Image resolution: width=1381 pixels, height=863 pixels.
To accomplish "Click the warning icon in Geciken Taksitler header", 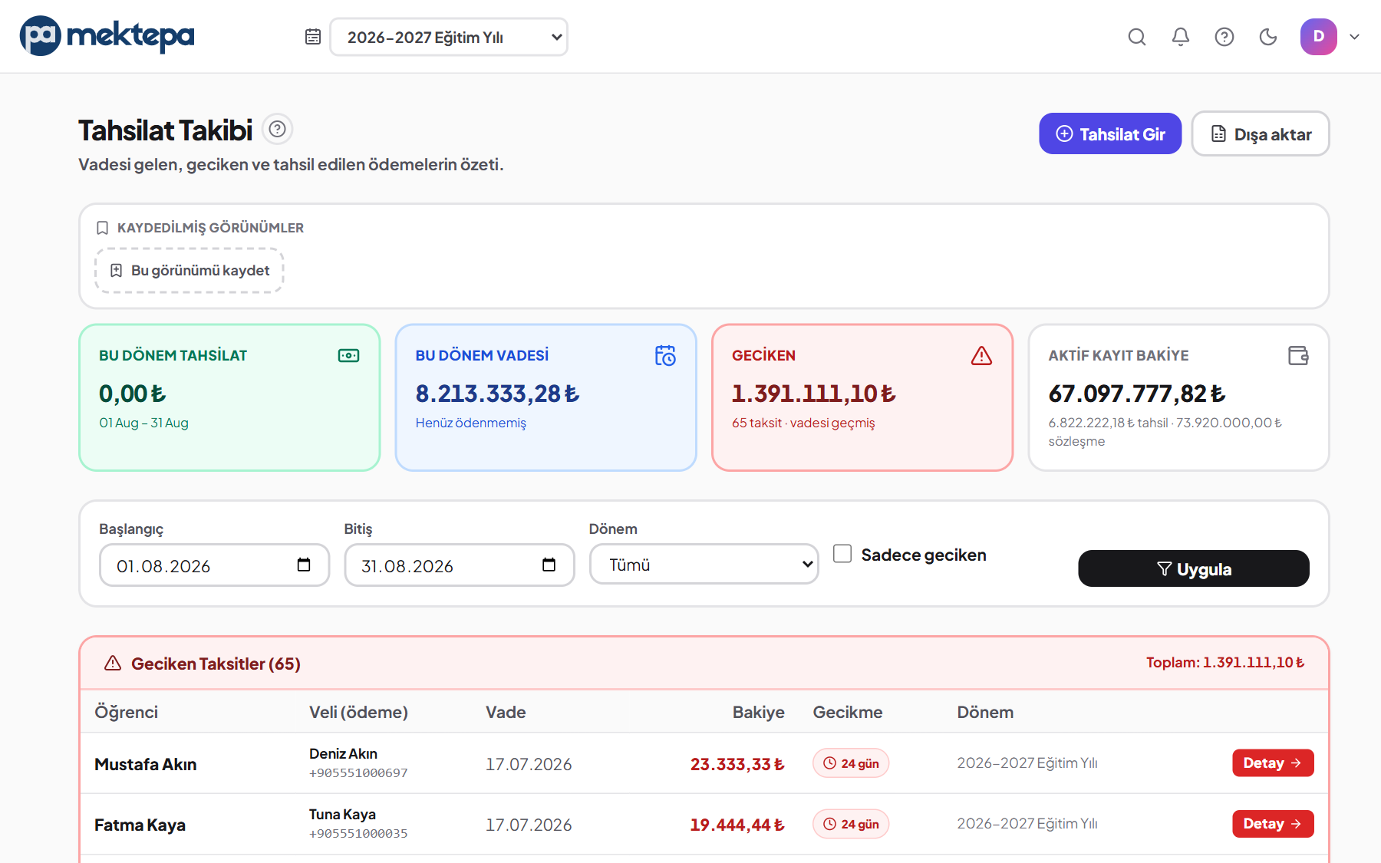I will 113,663.
